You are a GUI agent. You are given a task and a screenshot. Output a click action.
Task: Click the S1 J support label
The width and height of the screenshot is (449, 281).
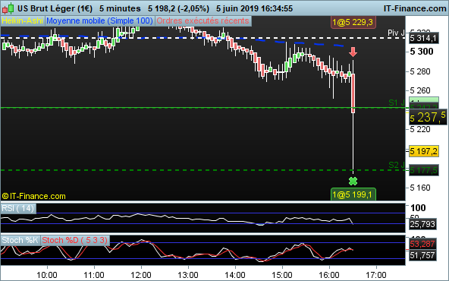point(397,103)
